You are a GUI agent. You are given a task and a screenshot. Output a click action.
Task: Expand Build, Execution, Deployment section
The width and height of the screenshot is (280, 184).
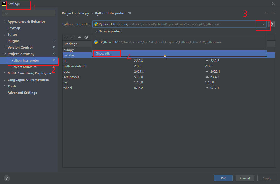5,73
